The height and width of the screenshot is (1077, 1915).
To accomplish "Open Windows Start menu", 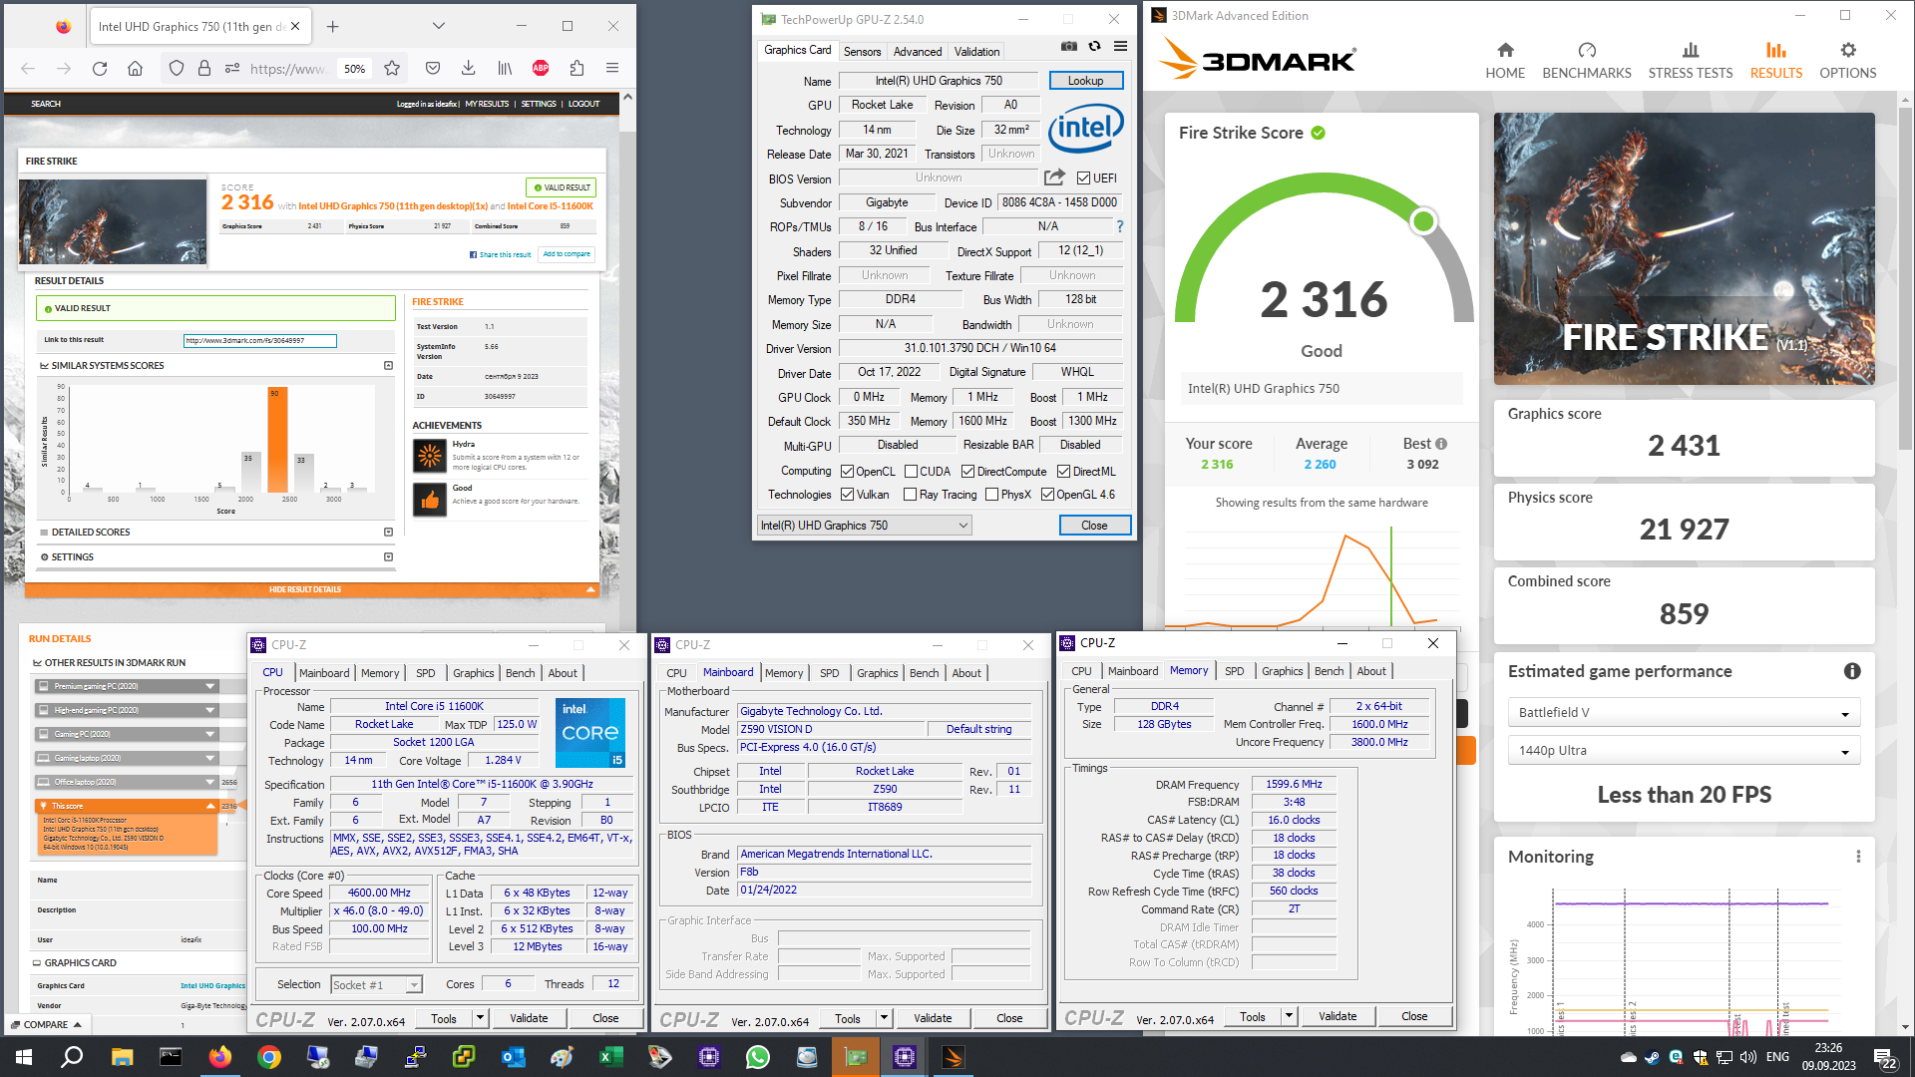I will [24, 1057].
